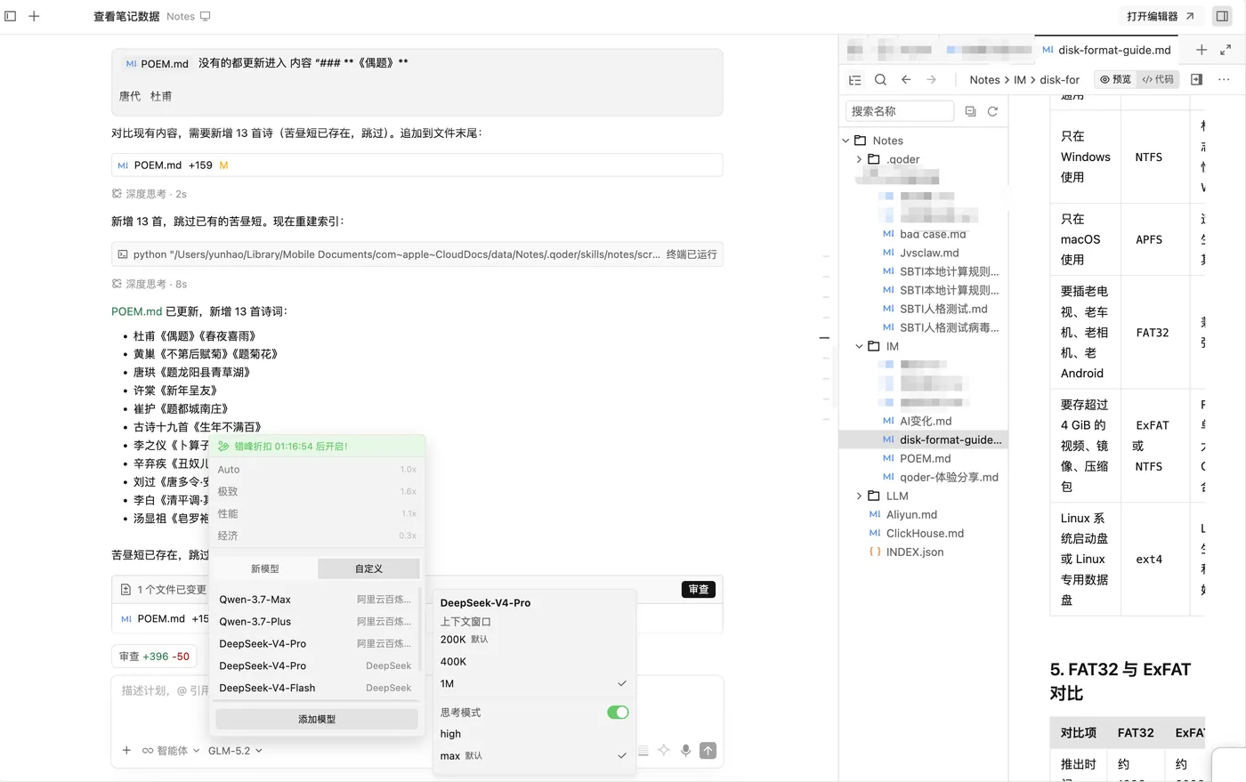Choose DeepSeek-V4-Flash model
The width and height of the screenshot is (1246, 782).
315,688
